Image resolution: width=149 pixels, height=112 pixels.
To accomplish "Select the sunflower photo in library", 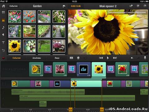I will click(15, 46).
